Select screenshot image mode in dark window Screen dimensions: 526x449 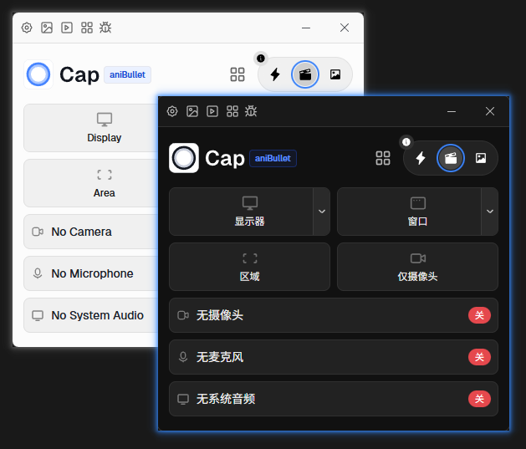[x=481, y=158]
